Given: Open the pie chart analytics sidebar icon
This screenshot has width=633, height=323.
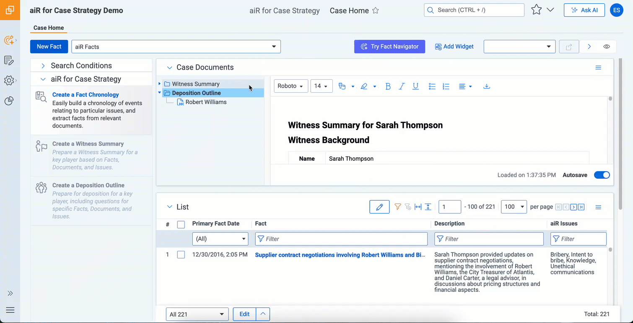Looking at the screenshot, I should click(9, 101).
